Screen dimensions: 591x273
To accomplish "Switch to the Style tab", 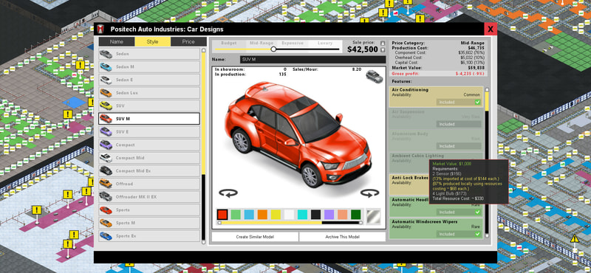I will click(152, 42).
